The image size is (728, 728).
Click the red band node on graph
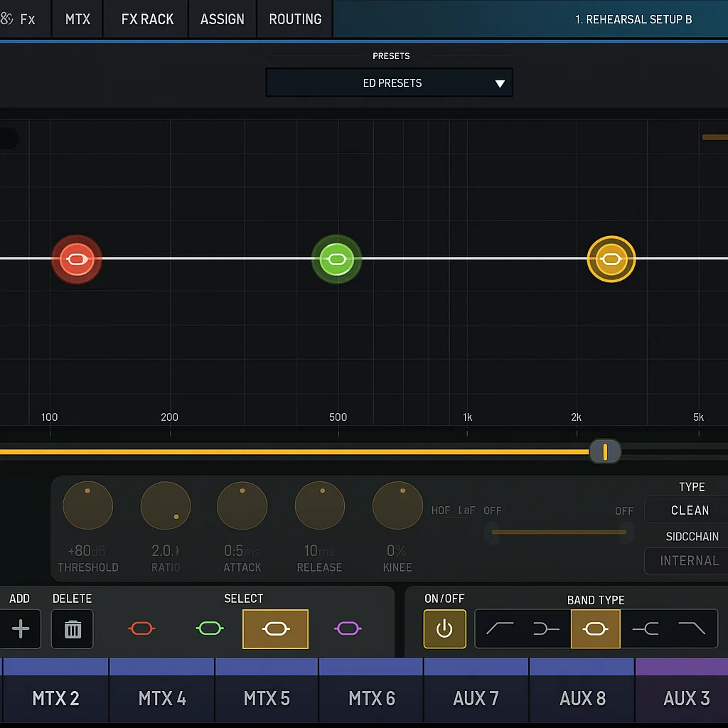click(77, 259)
